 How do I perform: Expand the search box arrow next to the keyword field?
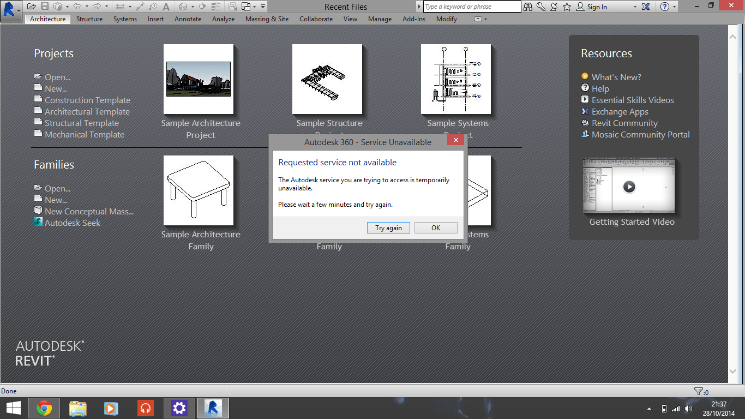click(x=419, y=7)
